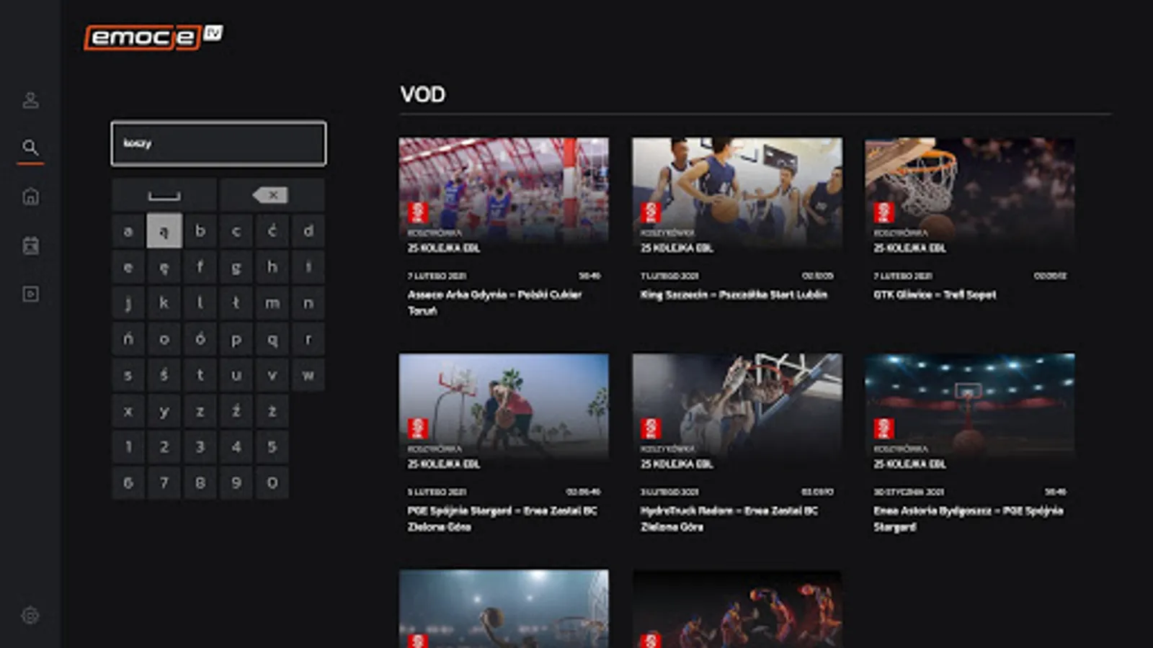The width and height of the screenshot is (1153, 648).
Task: Tap the 'ę' key with ogonek
Action: (164, 267)
